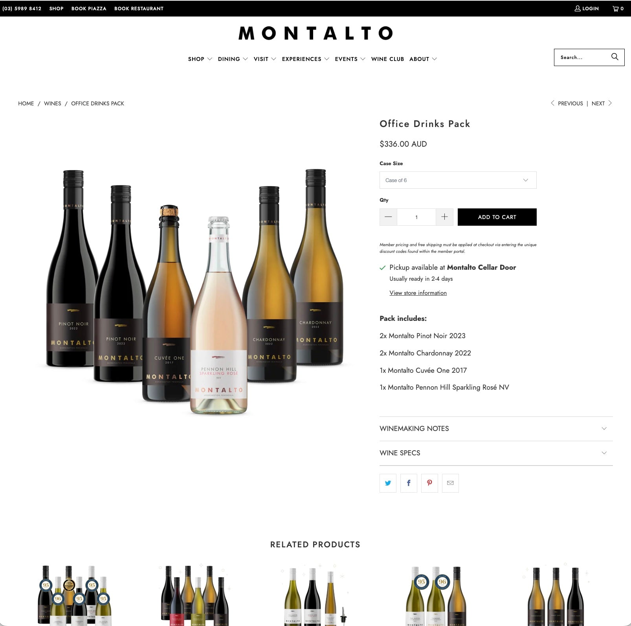Add the pack with ADD TO CART
Viewport: 631px width, 626px height.
click(x=497, y=217)
